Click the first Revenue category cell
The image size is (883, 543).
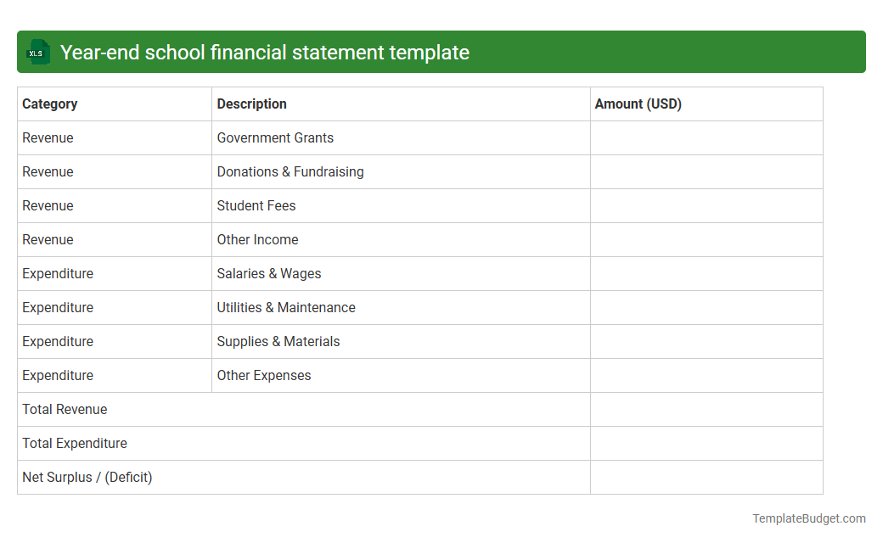tap(47, 137)
